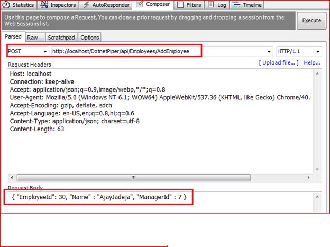Click the User-Agent header line
The width and height of the screenshot is (330, 247).
coord(160,97)
